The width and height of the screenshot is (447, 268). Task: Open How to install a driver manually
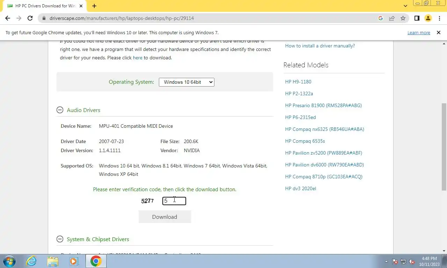pyautogui.click(x=320, y=46)
